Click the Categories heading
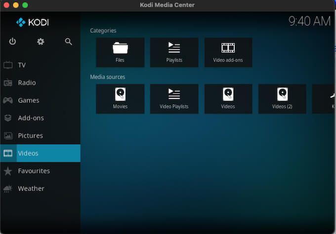 pos(103,31)
